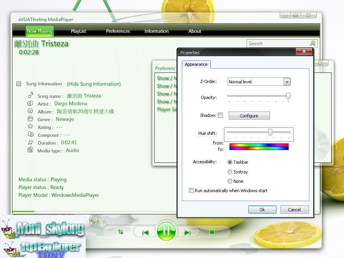Pause playback with the green pause button
Image resolution: width=344 pixels, height=258 pixels.
coord(166,232)
